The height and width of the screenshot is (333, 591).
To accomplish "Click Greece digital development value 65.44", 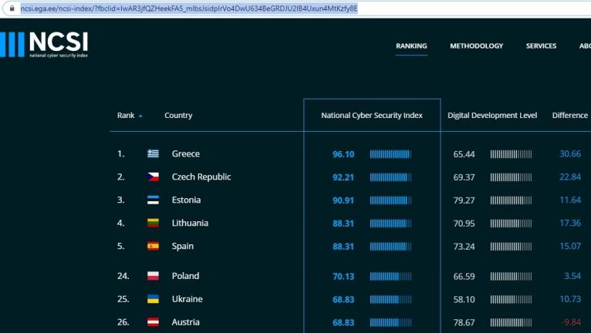I will coord(464,154).
